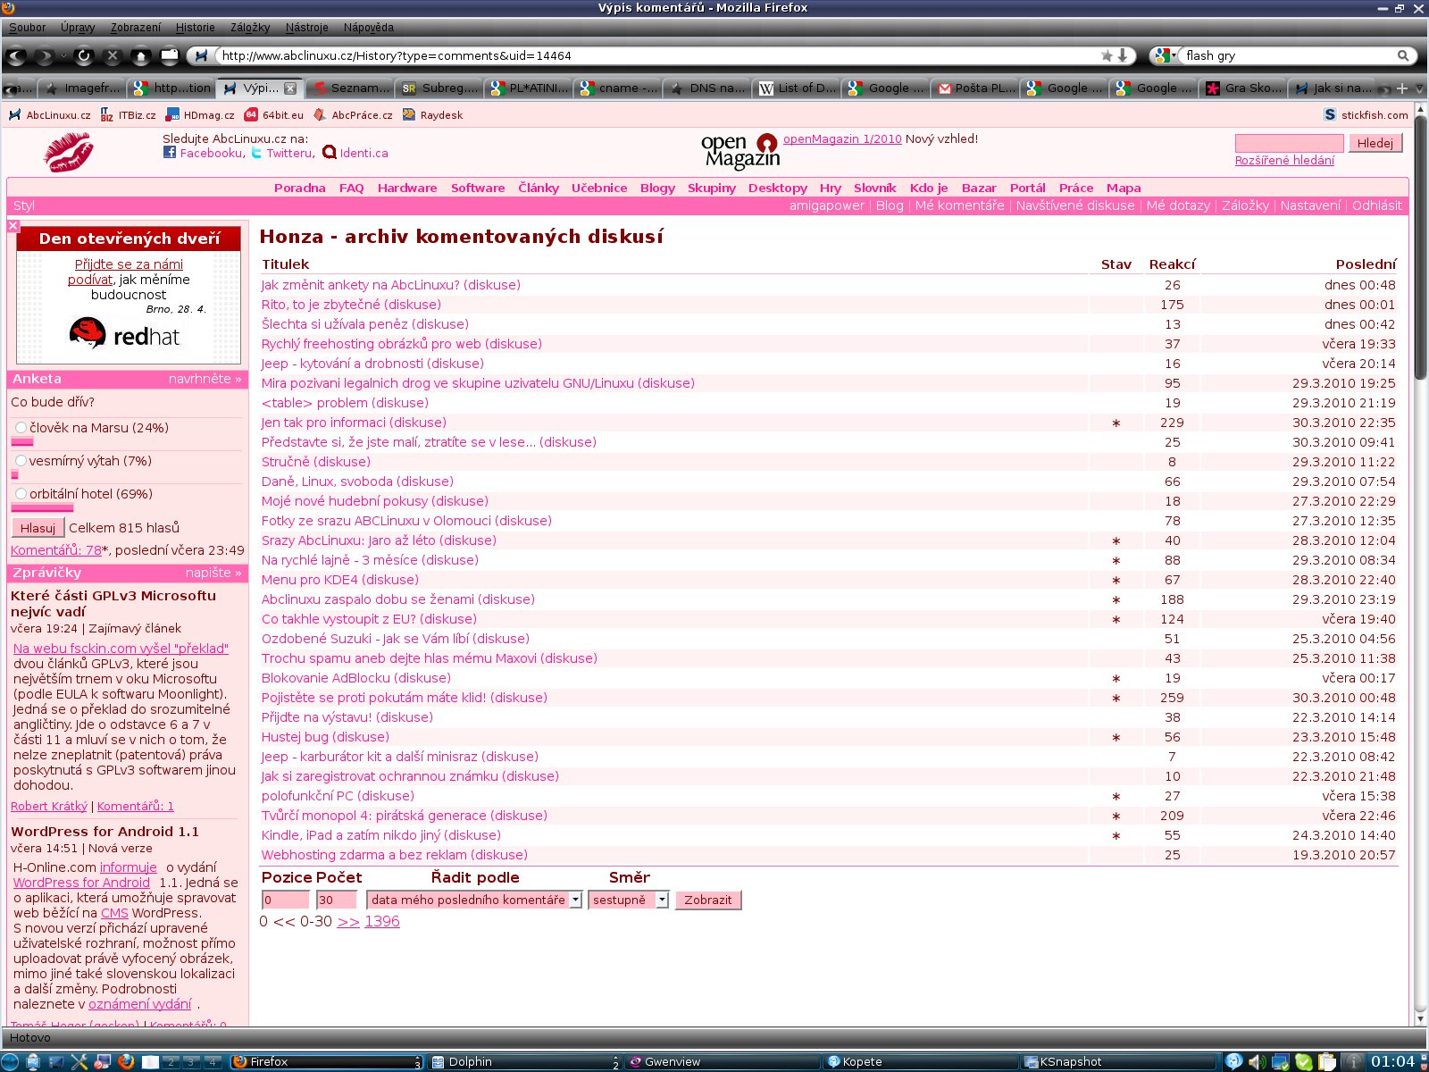
Task: Close the current Výpi... tab
Action: point(290,88)
